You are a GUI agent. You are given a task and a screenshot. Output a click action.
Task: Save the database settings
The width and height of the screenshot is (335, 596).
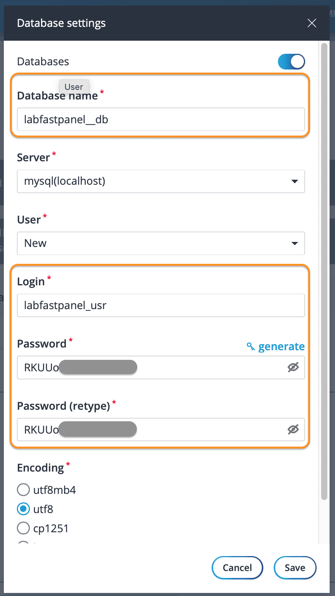tap(295, 568)
